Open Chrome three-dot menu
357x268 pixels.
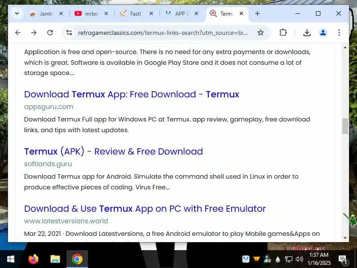pyautogui.click(x=339, y=33)
